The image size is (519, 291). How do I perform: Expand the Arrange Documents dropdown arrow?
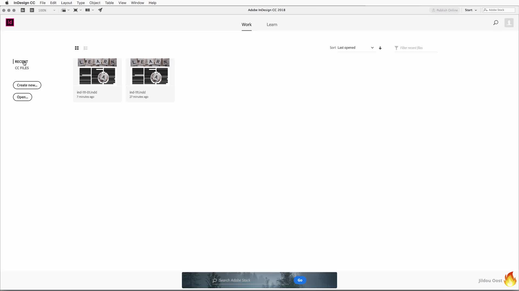(93, 10)
